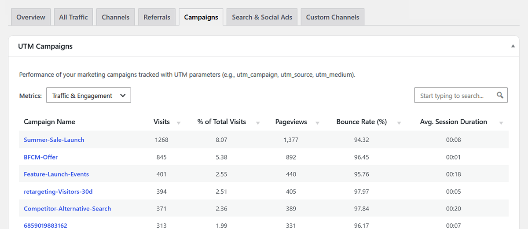Open the Summer-Sale-Launch campaign link

(x=54, y=140)
